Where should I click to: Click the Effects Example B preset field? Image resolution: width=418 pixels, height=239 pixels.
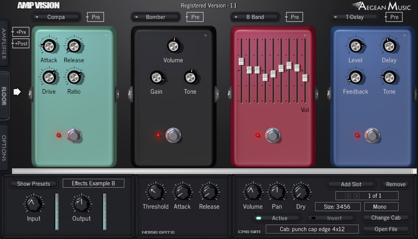click(94, 183)
